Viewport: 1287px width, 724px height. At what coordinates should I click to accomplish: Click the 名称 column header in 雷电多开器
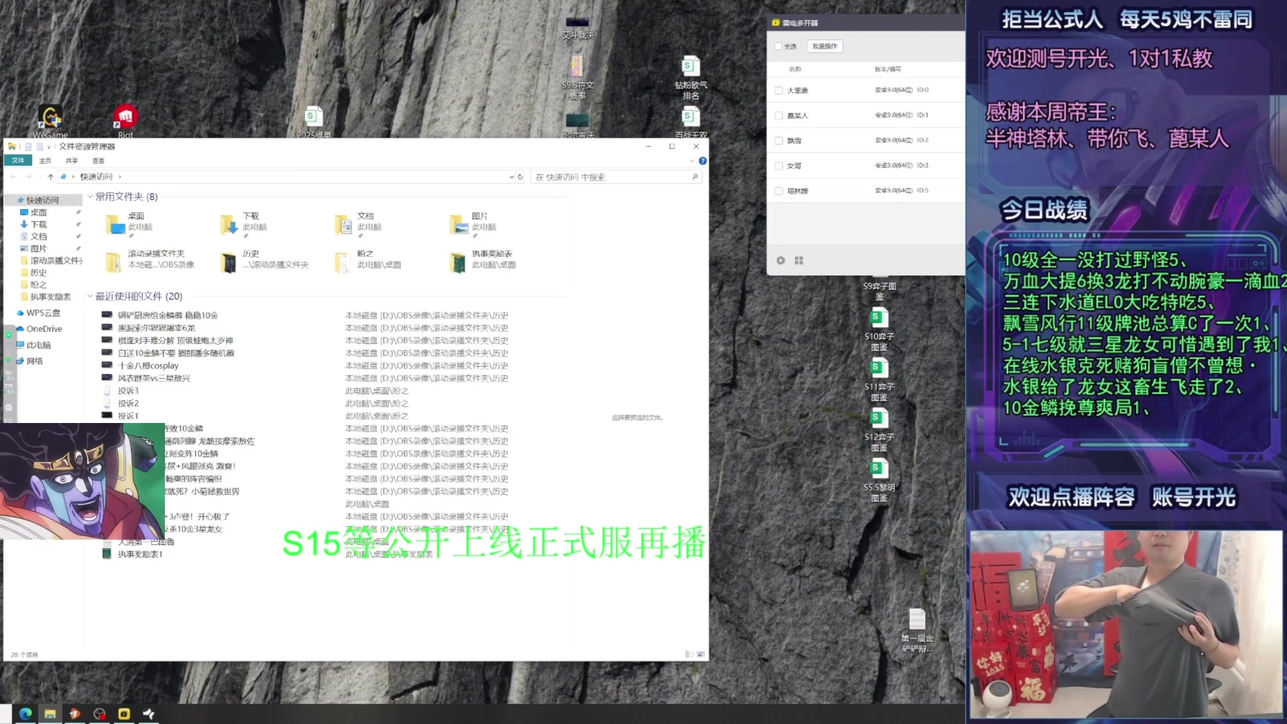tap(795, 69)
